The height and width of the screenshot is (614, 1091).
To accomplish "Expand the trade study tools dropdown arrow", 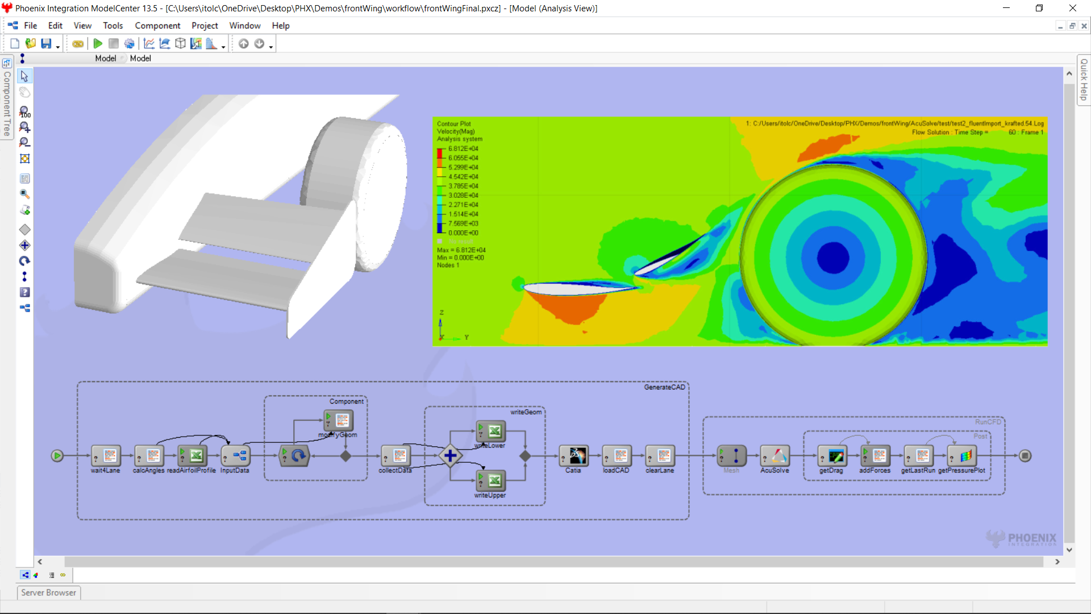I will pos(223,47).
